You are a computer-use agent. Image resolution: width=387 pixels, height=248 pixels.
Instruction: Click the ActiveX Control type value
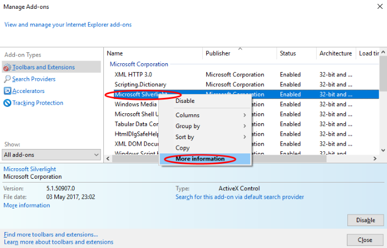239,189
